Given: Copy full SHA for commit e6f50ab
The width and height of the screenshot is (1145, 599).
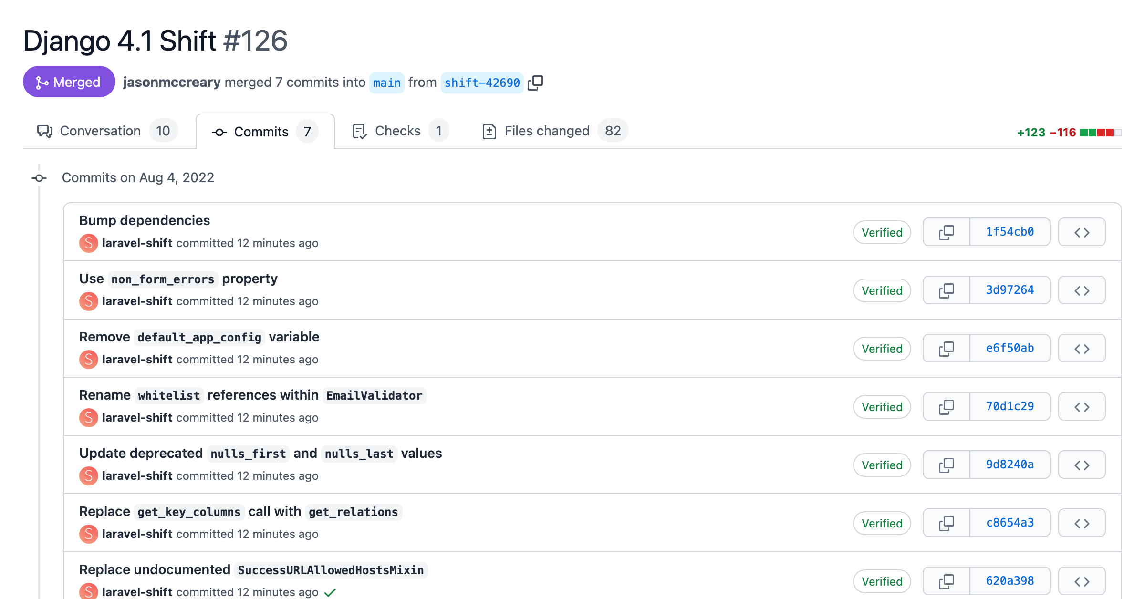Looking at the screenshot, I should (x=946, y=349).
